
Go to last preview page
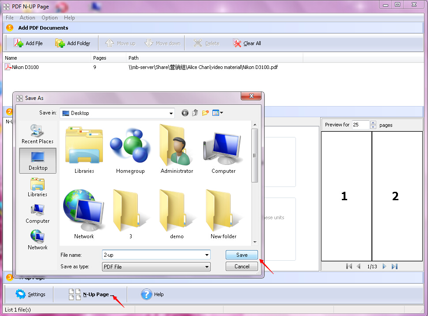[395, 267]
